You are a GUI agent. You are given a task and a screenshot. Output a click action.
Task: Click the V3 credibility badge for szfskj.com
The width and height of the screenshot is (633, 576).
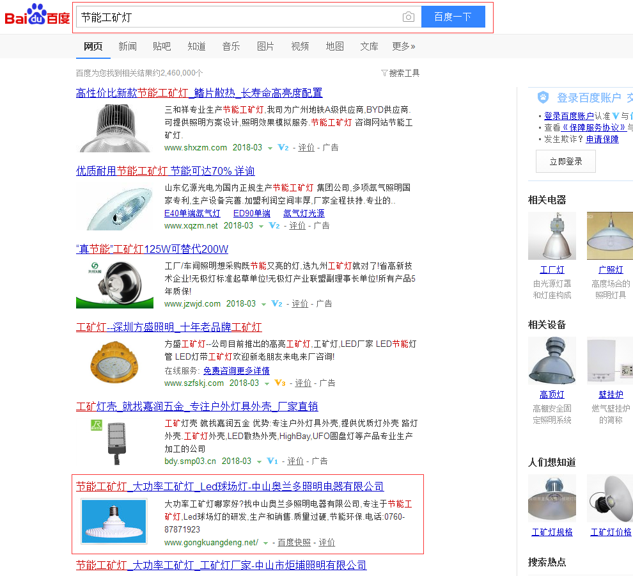click(x=280, y=383)
